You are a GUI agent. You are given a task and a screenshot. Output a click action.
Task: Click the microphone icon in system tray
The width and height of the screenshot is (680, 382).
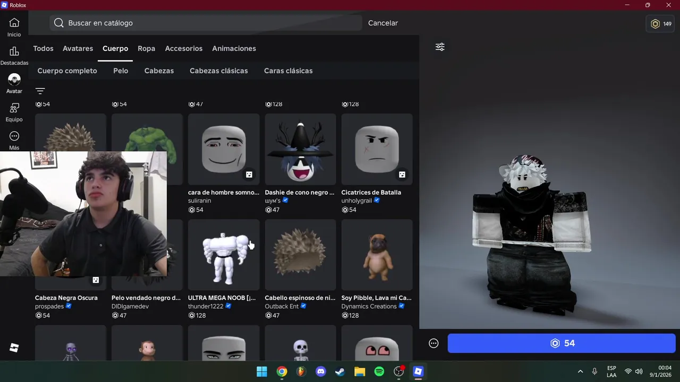point(594,371)
